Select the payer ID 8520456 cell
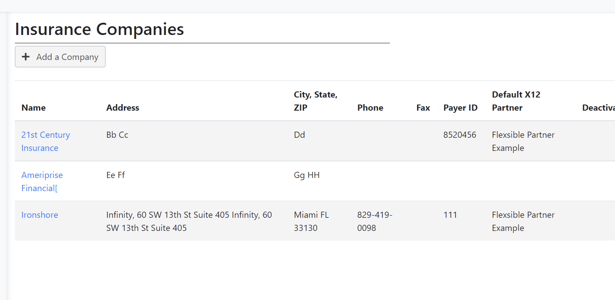The width and height of the screenshot is (615, 300). [x=460, y=135]
